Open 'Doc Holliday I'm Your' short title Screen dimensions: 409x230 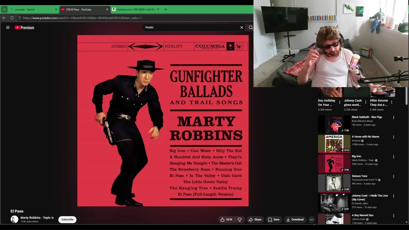pyautogui.click(x=327, y=103)
